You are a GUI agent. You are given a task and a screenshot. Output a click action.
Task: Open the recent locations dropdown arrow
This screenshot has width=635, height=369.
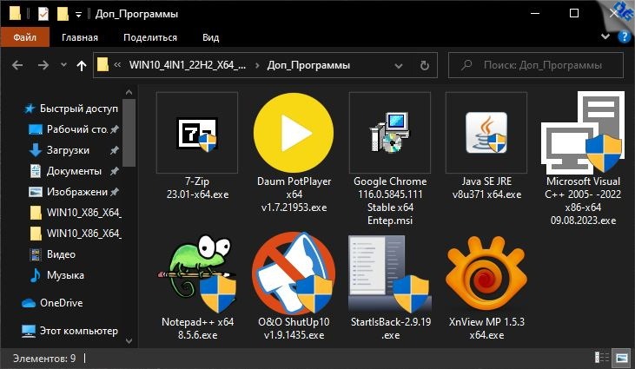point(63,65)
